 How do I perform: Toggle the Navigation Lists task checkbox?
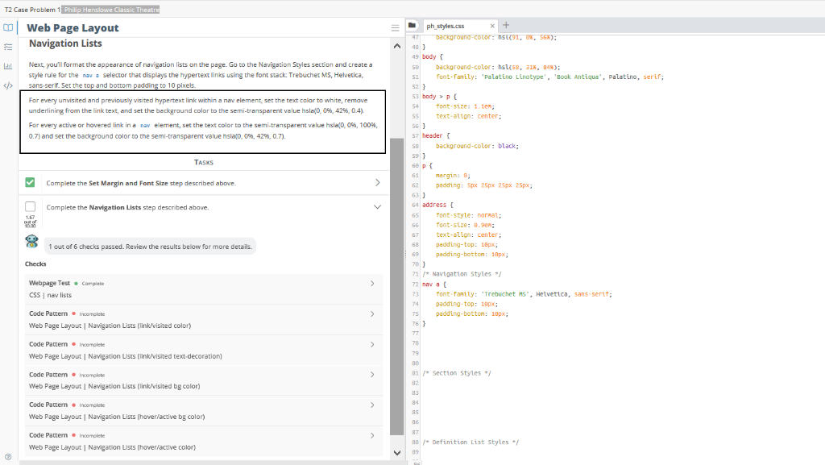(31, 207)
